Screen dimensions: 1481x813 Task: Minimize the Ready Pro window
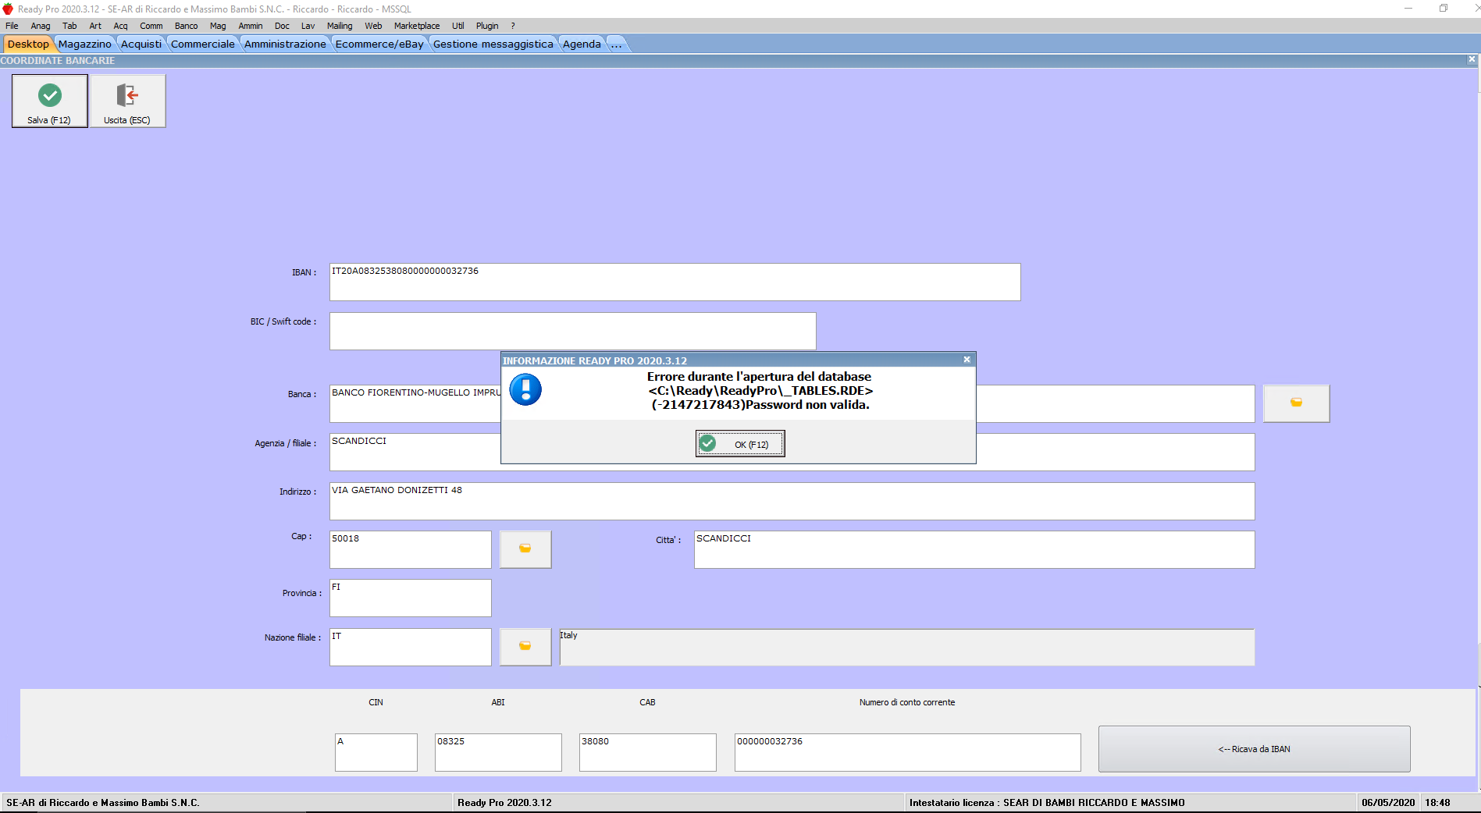(1408, 9)
